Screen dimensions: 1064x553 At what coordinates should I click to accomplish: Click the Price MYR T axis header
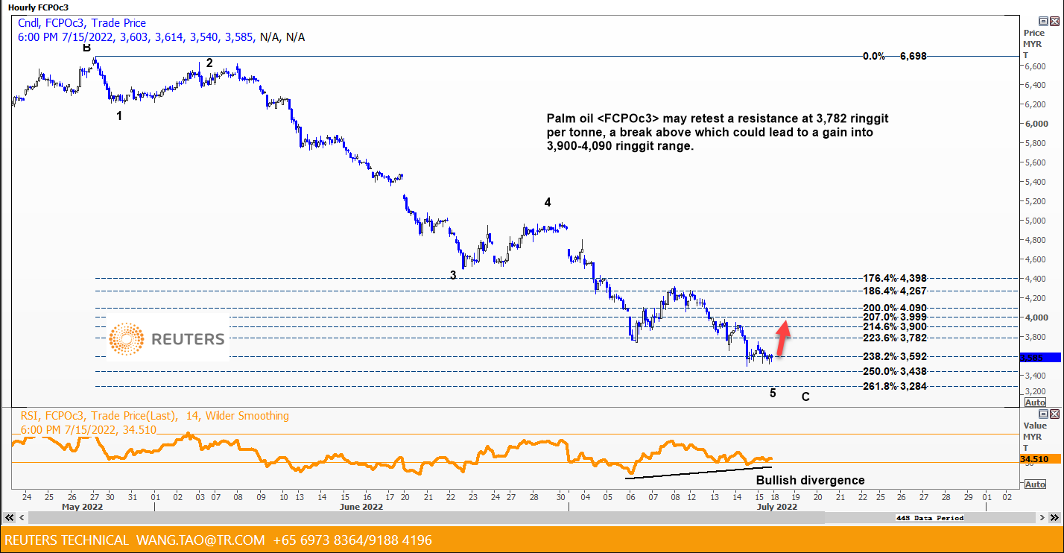point(1033,44)
